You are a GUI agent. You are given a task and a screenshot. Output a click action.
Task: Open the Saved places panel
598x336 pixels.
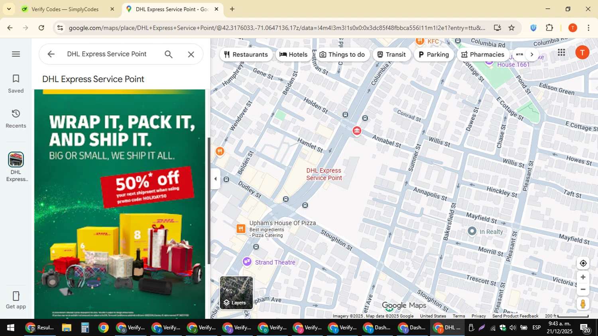(x=16, y=84)
